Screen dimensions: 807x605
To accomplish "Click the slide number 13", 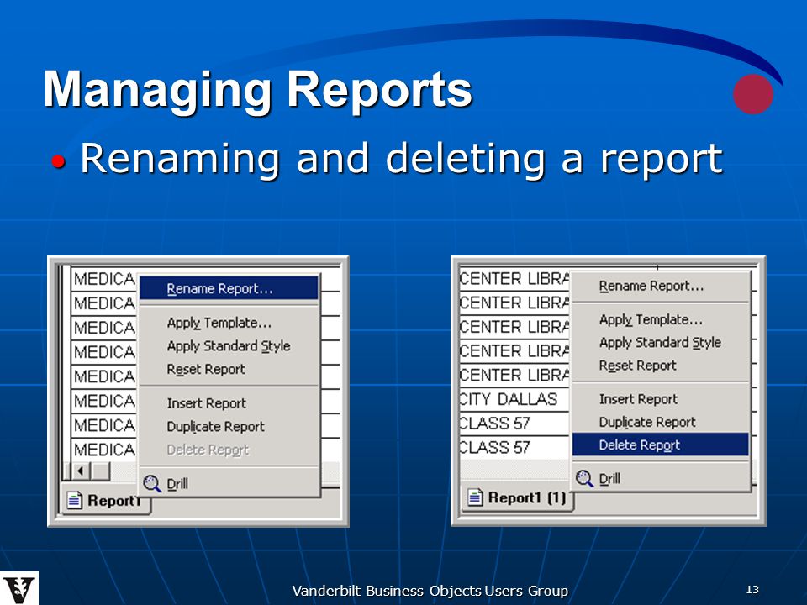I will tap(752, 590).
